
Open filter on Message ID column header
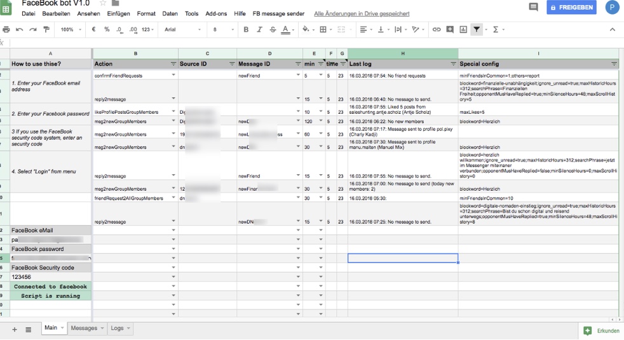point(297,64)
